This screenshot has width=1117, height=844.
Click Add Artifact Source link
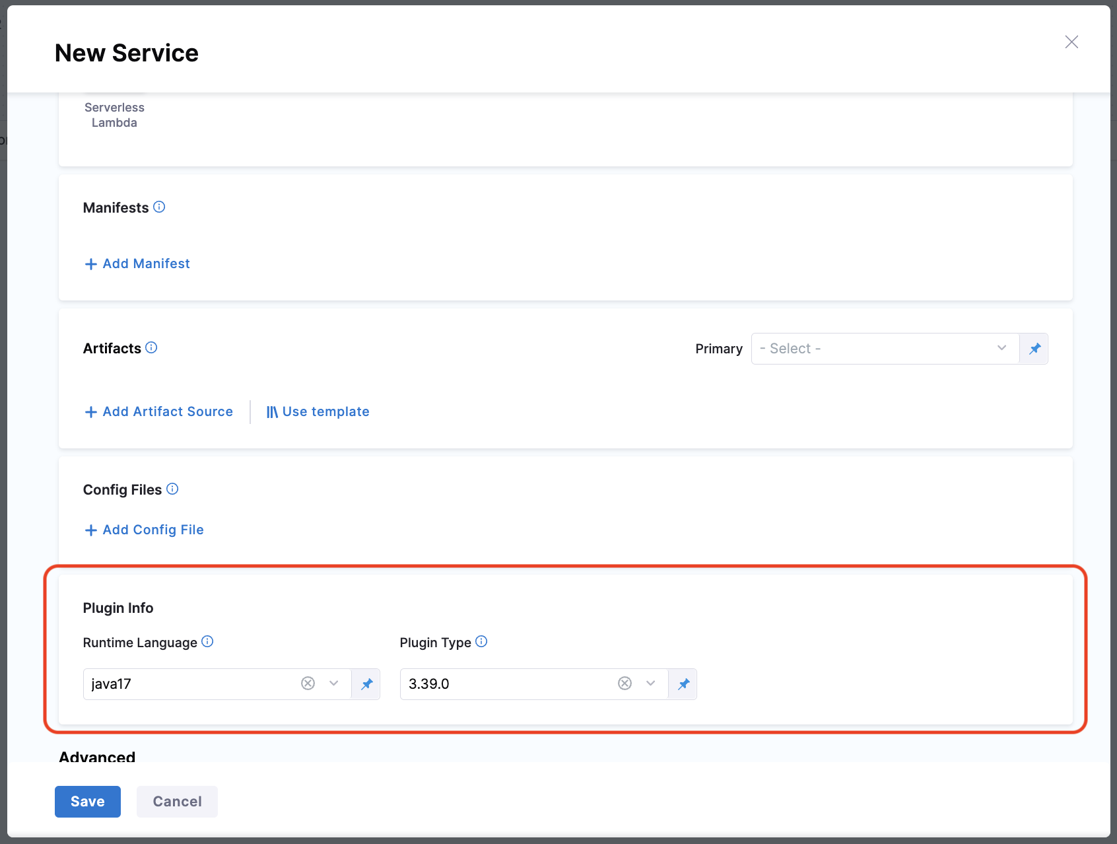(x=159, y=412)
